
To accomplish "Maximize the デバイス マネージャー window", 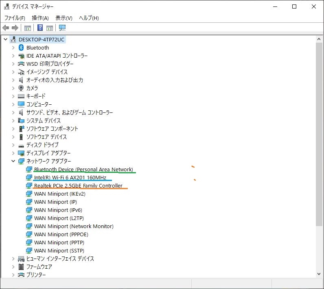I will [294, 6].
